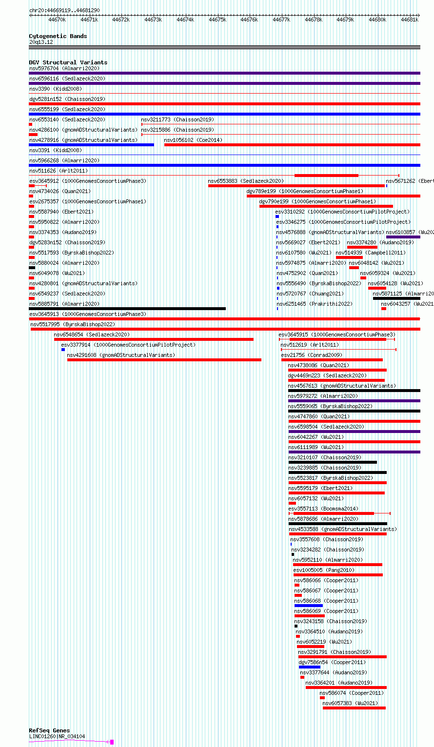Click esv3310292 (1000GenomesConsortiumPilotProject) label
This screenshot has width=434, height=747.
(x=343, y=212)
